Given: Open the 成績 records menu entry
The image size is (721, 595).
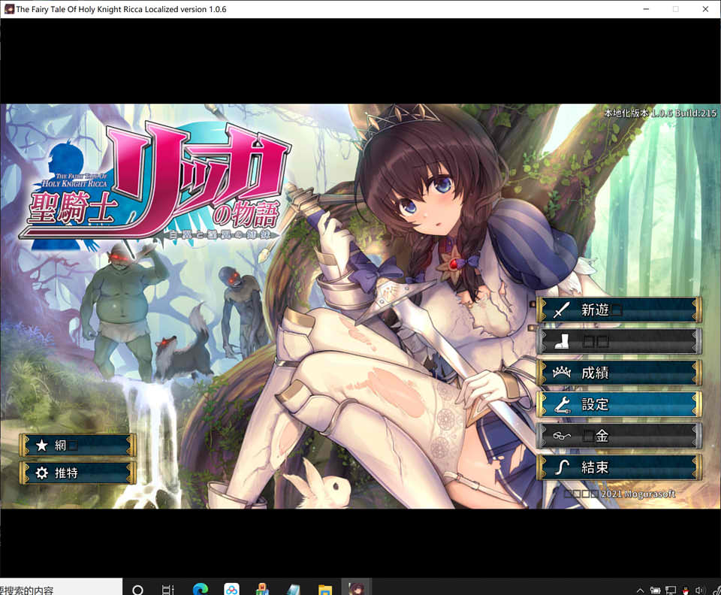Looking at the screenshot, I should coord(619,373).
